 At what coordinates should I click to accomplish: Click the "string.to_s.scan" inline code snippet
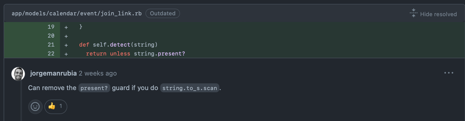190,88
